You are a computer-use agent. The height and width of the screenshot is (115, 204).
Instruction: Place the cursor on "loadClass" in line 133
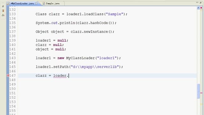tap(94, 14)
